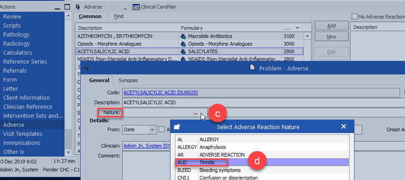Maximize the Actions panel
Image resolution: width=405 pixels, height=180 pixels.
[67, 7]
